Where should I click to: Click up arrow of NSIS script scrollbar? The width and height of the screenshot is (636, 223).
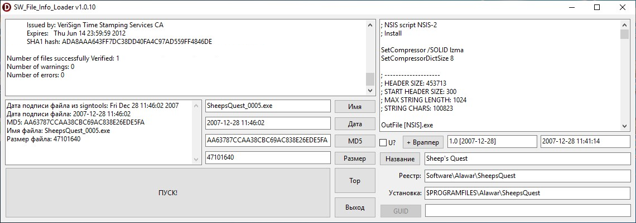(625, 24)
